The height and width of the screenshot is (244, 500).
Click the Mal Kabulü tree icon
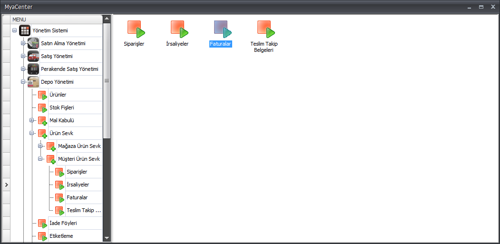[42, 120]
